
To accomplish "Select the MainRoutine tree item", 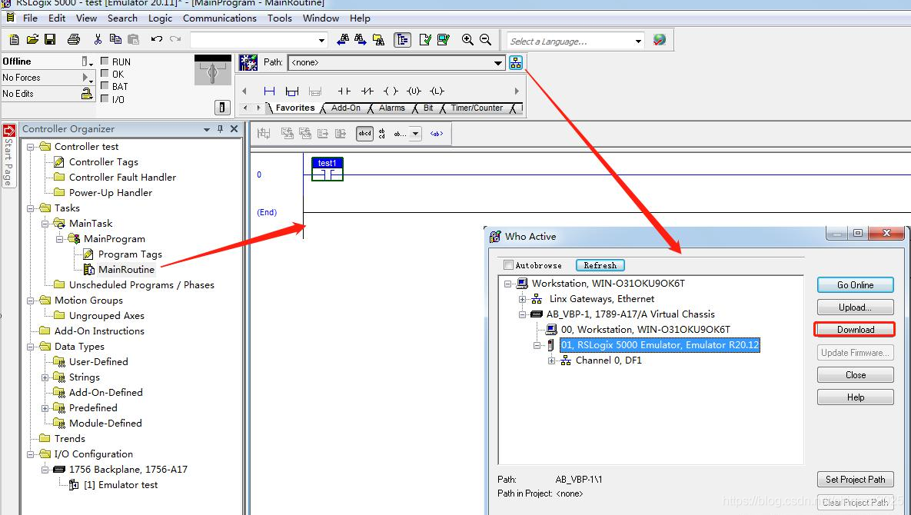I will click(126, 269).
